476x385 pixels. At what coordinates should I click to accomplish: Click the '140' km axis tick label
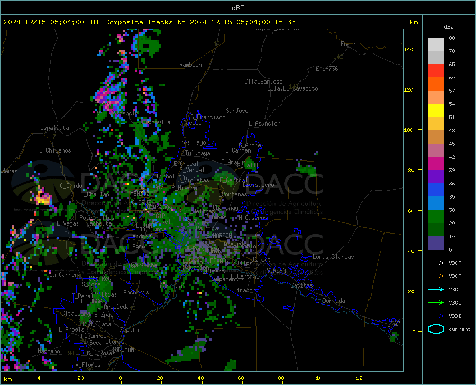[x=408, y=49]
